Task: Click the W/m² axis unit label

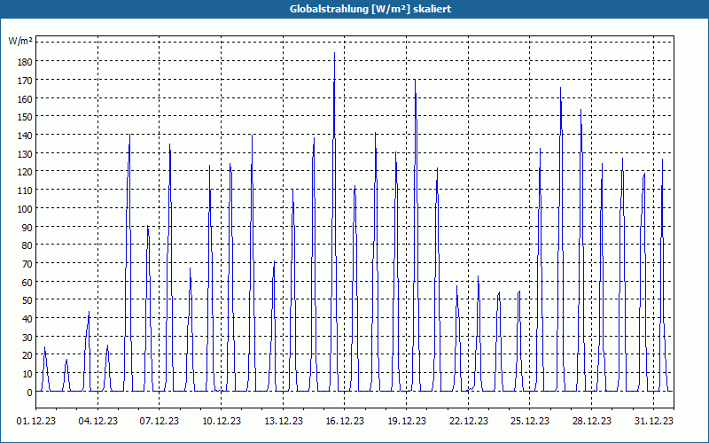Action: [20, 42]
